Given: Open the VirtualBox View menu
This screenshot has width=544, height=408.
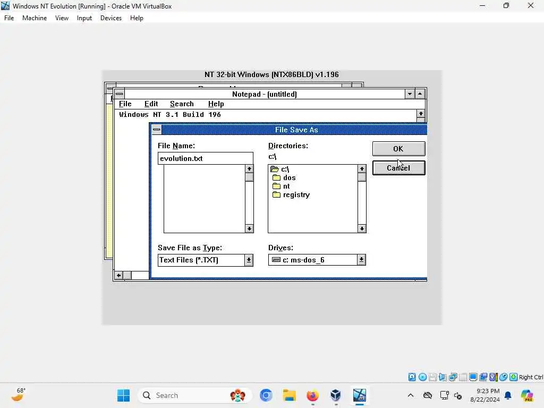Looking at the screenshot, I should (x=62, y=18).
